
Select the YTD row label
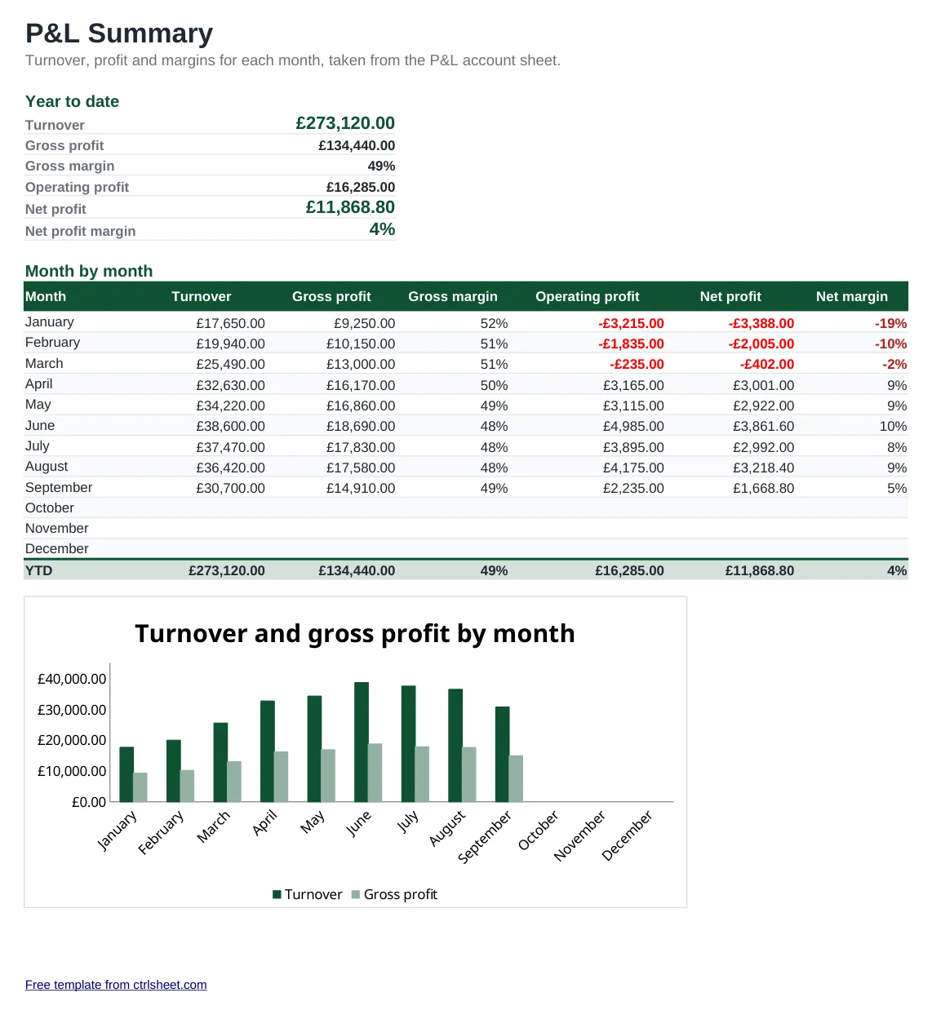[39, 570]
